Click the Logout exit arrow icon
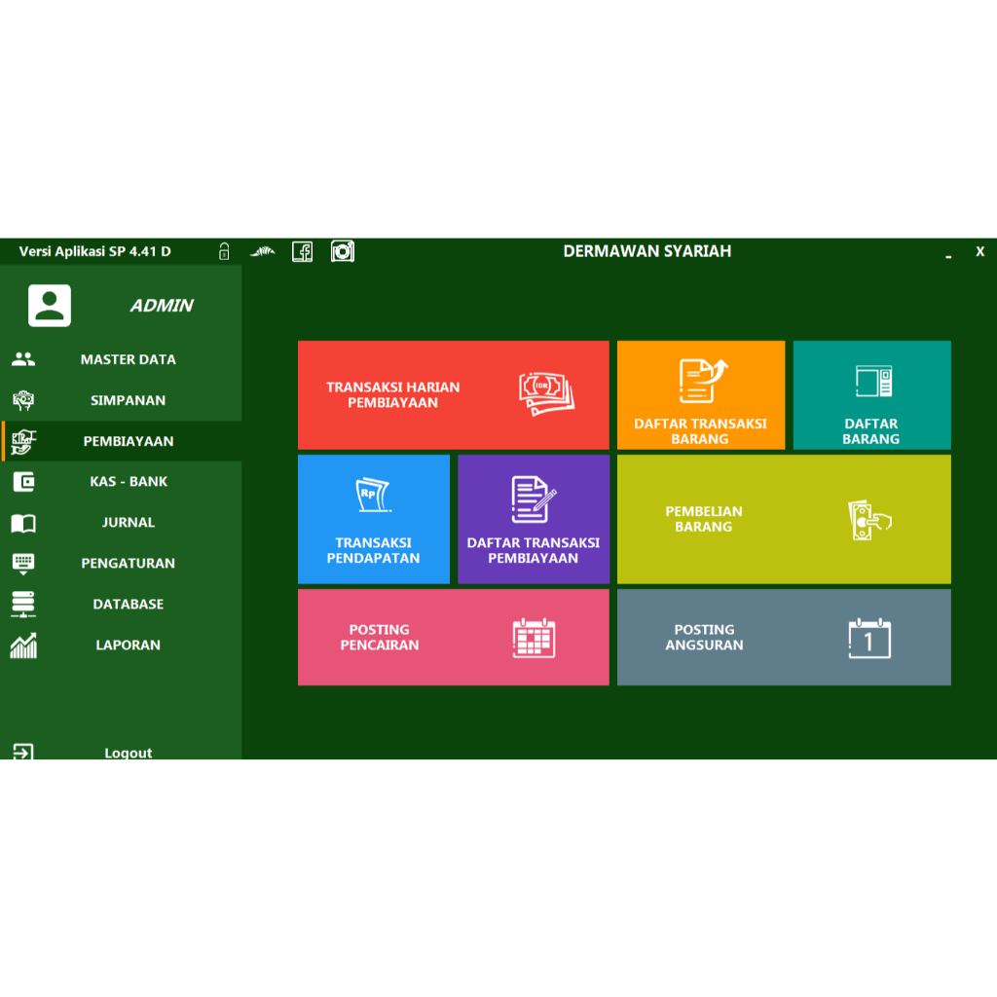 tap(23, 753)
